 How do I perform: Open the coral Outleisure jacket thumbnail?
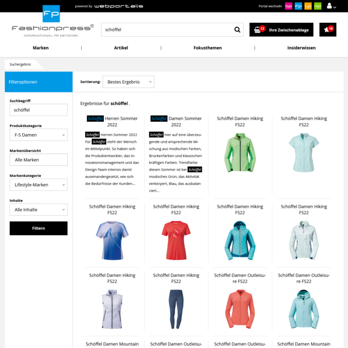240,309
